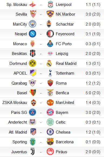Image resolution: width=104 pixels, height=157 pixels.
Task: Open the Celtic team name
Action: (x=61, y=122)
